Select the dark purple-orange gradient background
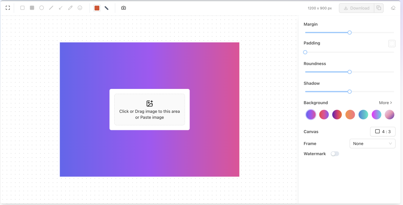 pos(337,115)
